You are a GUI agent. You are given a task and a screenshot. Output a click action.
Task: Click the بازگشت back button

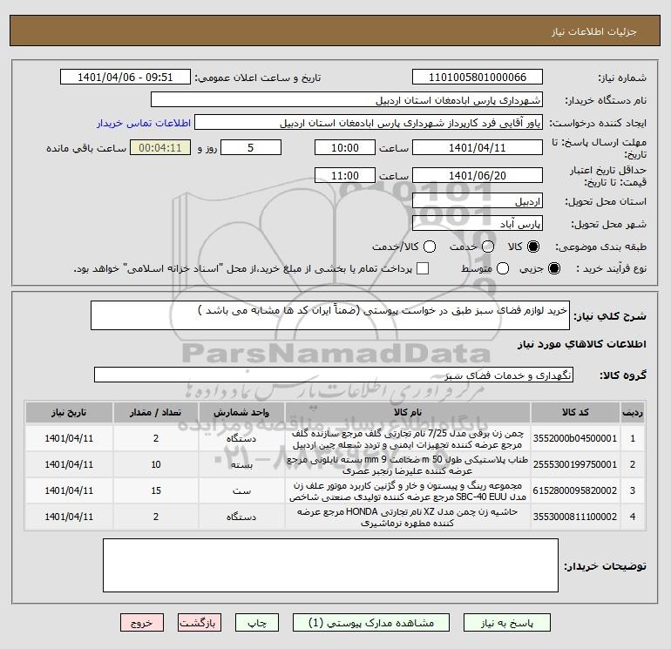(200, 623)
